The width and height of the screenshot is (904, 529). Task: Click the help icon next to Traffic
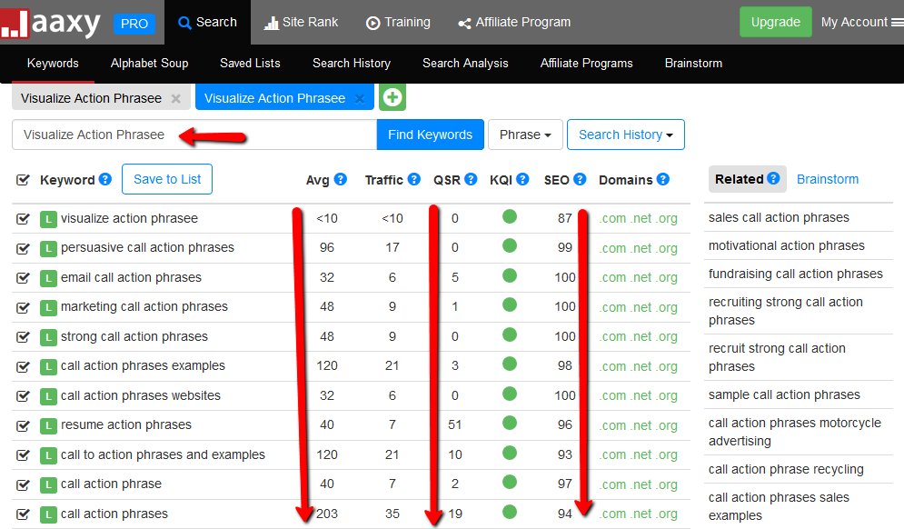414,179
